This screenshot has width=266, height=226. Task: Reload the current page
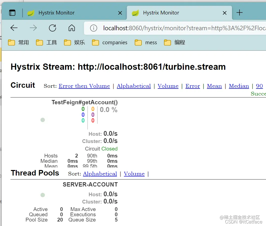pyautogui.click(x=52, y=28)
